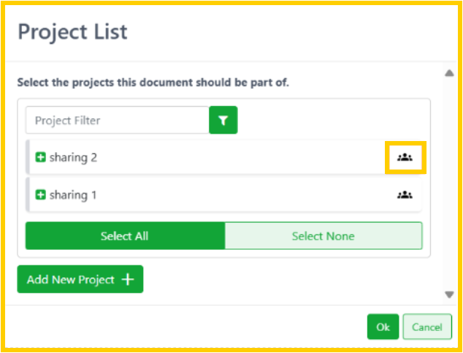Select the sharing 2 project label
This screenshot has height=353, width=463.
73,157
